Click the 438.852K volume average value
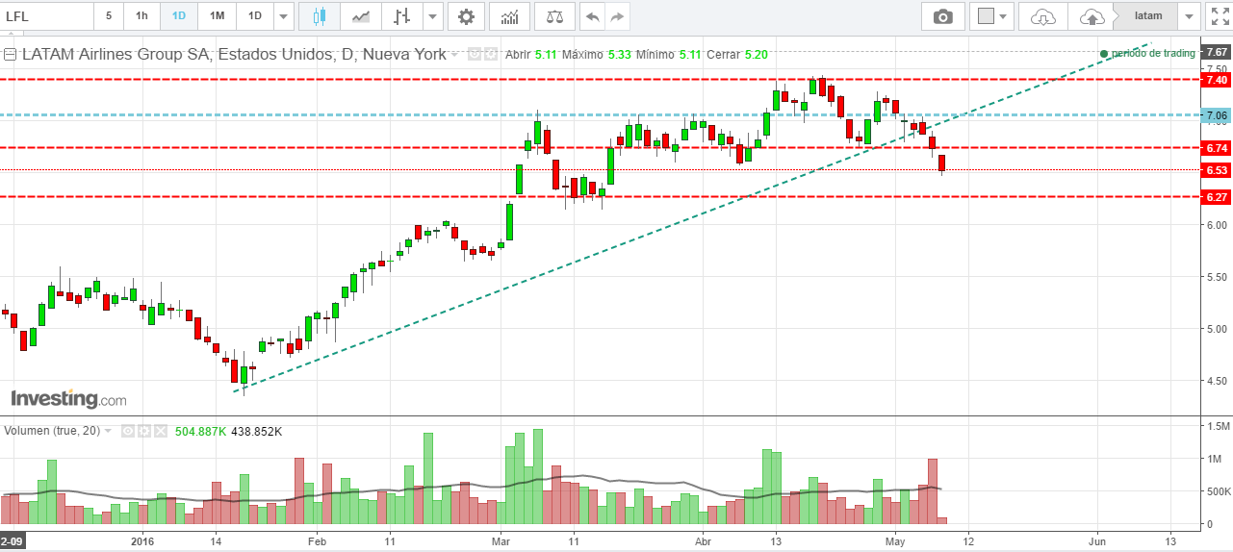 tap(256, 432)
